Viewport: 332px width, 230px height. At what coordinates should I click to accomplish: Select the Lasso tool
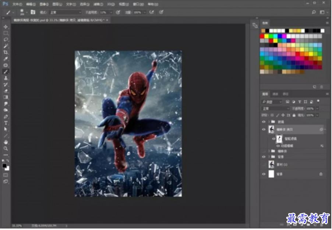point(6,39)
